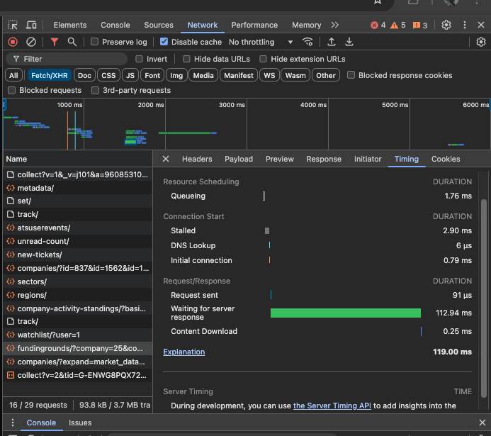Click the export HAR download icon
The height and width of the screenshot is (436, 491).
349,42
